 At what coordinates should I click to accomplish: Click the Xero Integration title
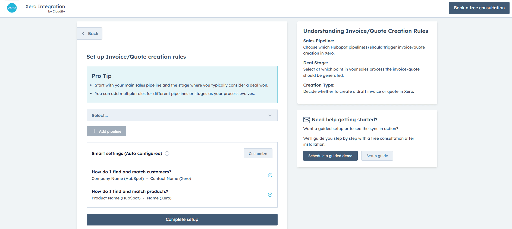click(45, 7)
